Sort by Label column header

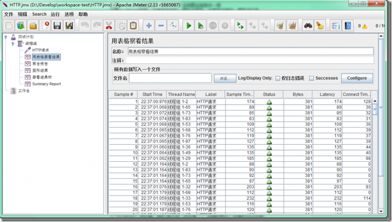(x=211, y=94)
